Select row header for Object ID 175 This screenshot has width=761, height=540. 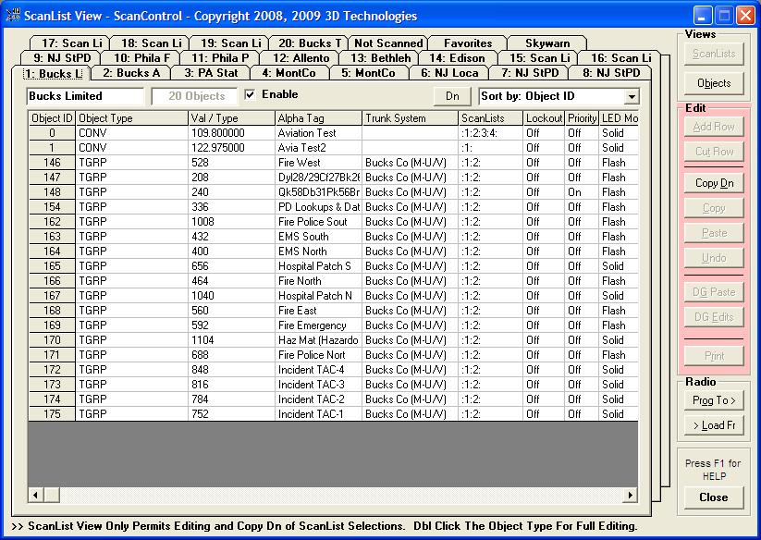pos(52,414)
